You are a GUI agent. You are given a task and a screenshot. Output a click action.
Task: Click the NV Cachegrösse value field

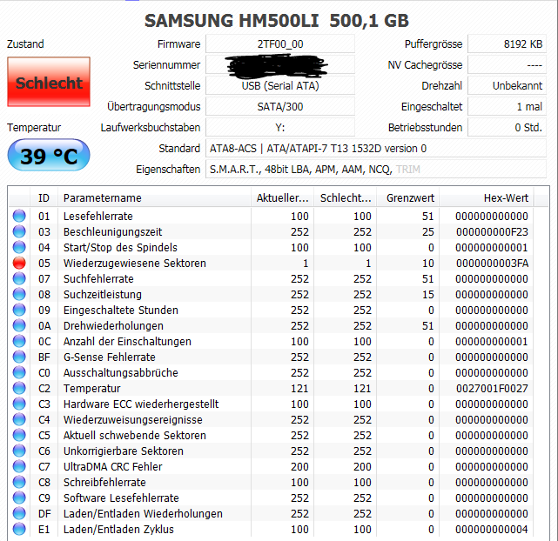507,65
